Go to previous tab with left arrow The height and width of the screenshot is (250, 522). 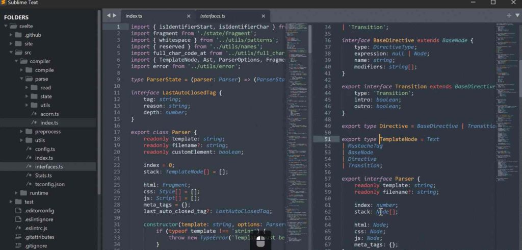[109, 15]
